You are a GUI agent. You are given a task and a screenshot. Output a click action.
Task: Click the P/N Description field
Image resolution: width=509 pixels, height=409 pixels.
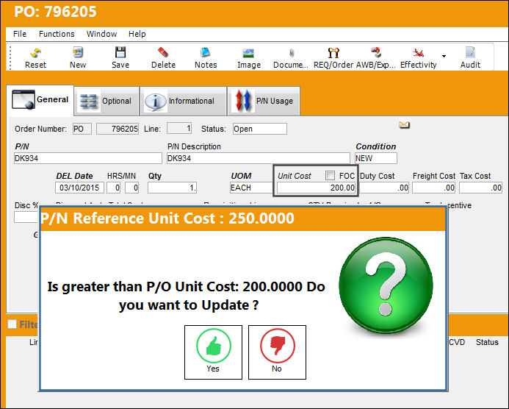(259, 158)
